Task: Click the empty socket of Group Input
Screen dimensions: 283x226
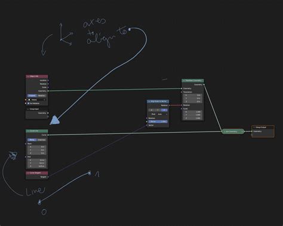Action: point(48,117)
